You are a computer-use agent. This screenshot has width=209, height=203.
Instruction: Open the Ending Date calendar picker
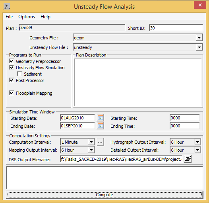click(x=100, y=126)
